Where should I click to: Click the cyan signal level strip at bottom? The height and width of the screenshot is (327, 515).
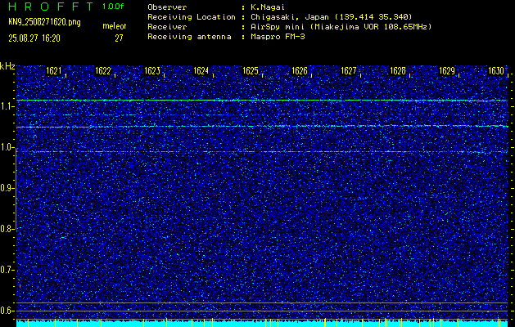(x=262, y=324)
